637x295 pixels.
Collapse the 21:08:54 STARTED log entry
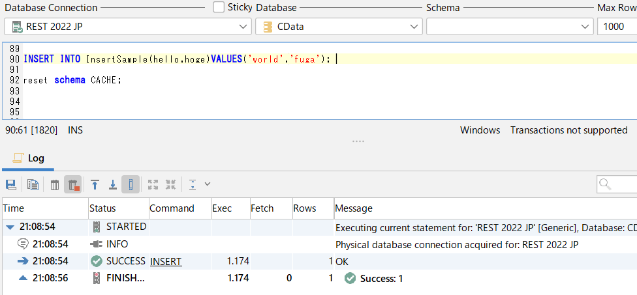(9, 227)
